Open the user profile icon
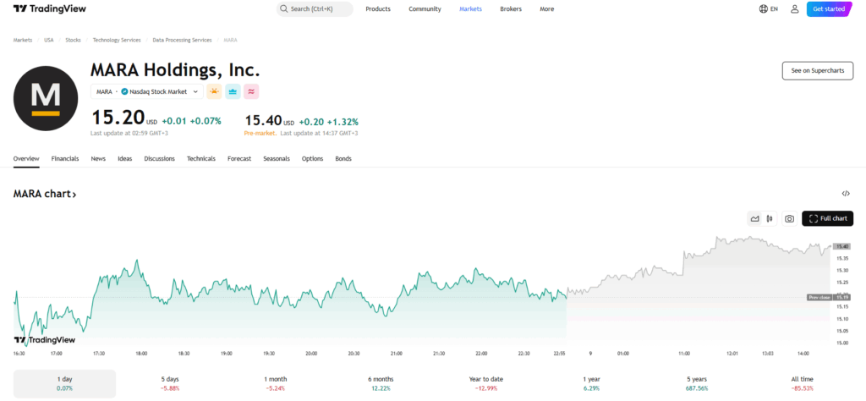Viewport: 866px width, 401px height. (794, 8)
